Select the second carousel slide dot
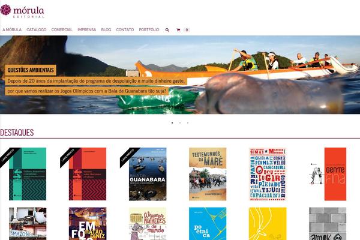The height and width of the screenshot is (240, 360). 180,123
